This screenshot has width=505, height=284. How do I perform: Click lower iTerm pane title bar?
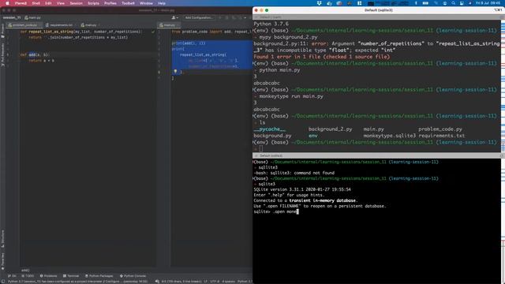coord(377,155)
